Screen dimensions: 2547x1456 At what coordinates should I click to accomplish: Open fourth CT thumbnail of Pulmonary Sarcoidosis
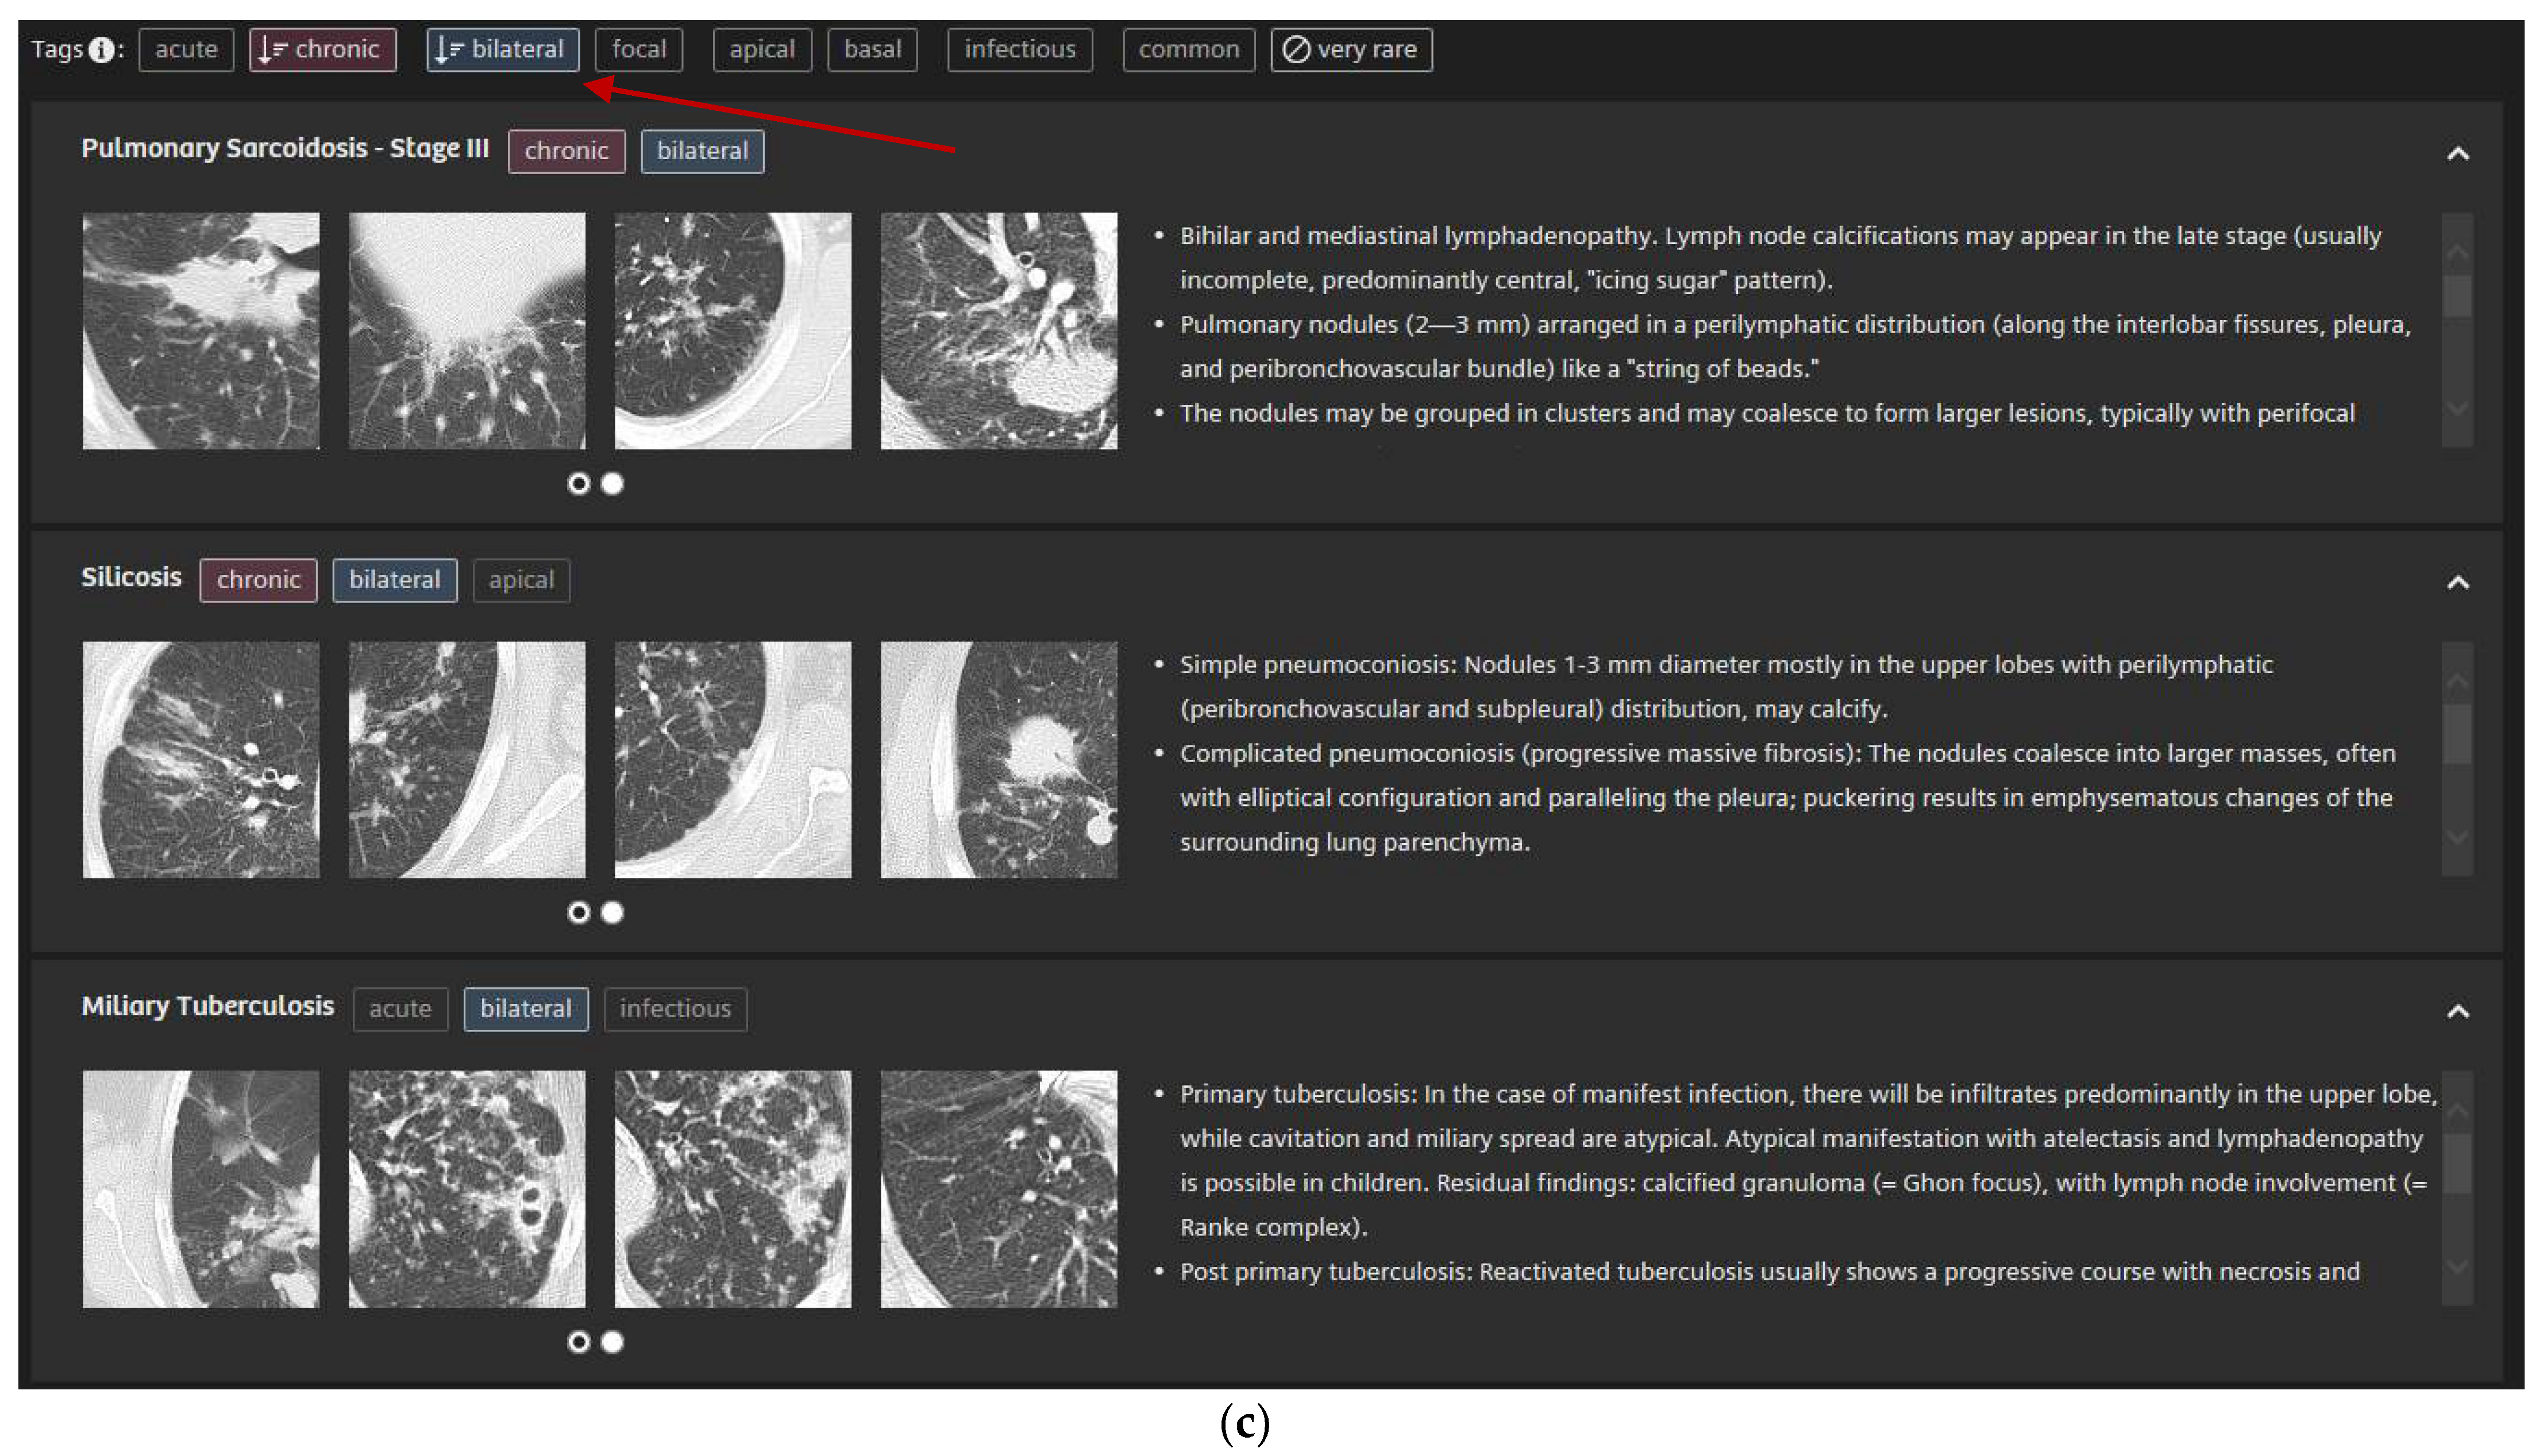coord(999,331)
